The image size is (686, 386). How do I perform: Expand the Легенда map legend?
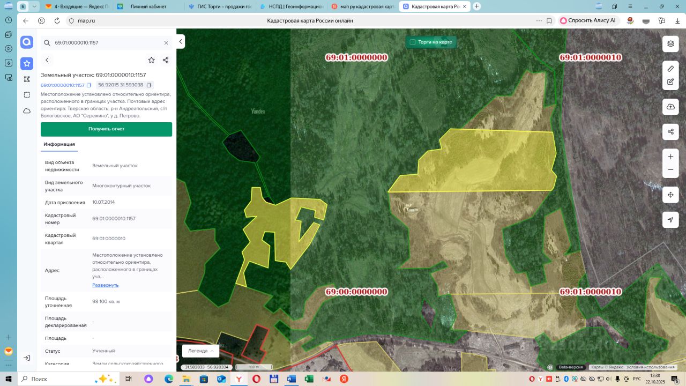tap(200, 351)
